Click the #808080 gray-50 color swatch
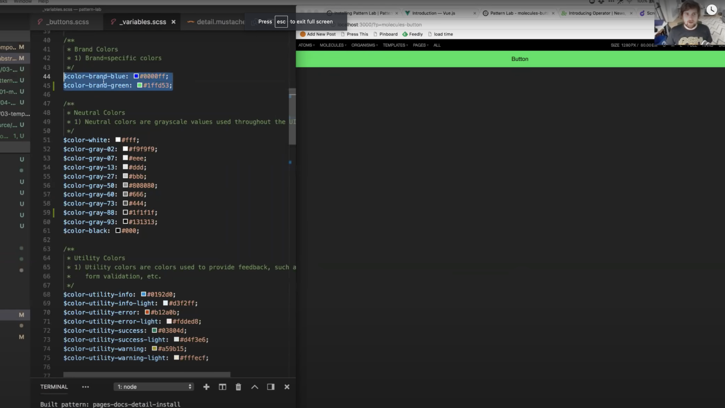Screen dimensions: 725x408 point(125,185)
